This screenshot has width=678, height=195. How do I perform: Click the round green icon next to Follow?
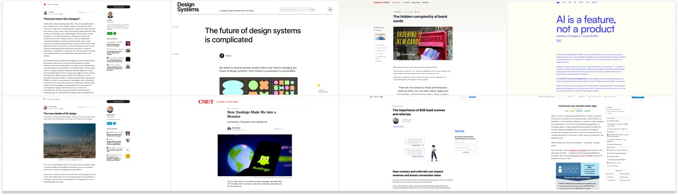pos(116,33)
